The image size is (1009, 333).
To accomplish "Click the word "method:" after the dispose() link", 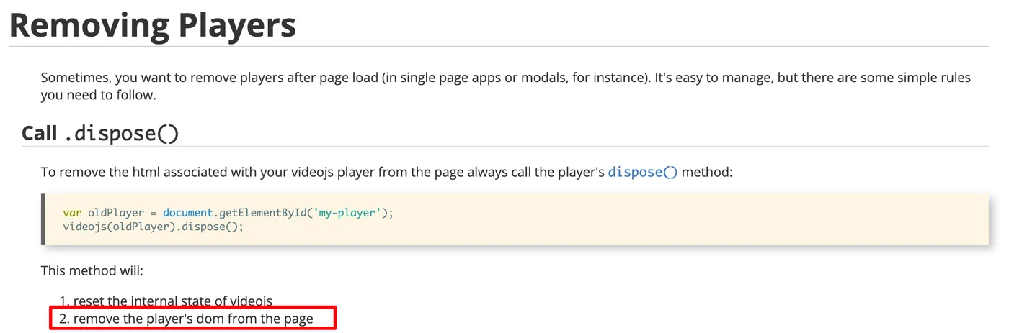I will (x=707, y=172).
